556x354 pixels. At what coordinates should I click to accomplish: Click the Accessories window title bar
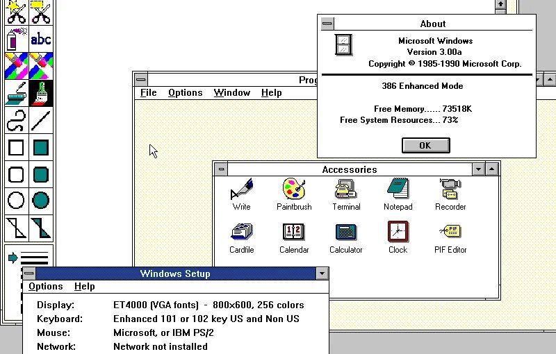(350, 169)
